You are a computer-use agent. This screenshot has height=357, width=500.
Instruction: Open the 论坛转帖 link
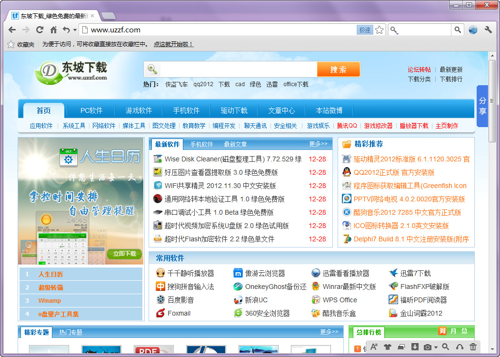(419, 69)
